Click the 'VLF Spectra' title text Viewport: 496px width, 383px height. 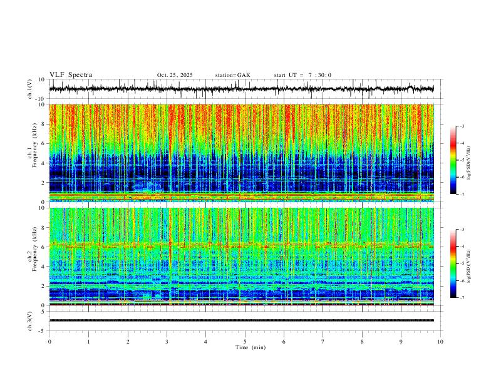tap(71, 75)
